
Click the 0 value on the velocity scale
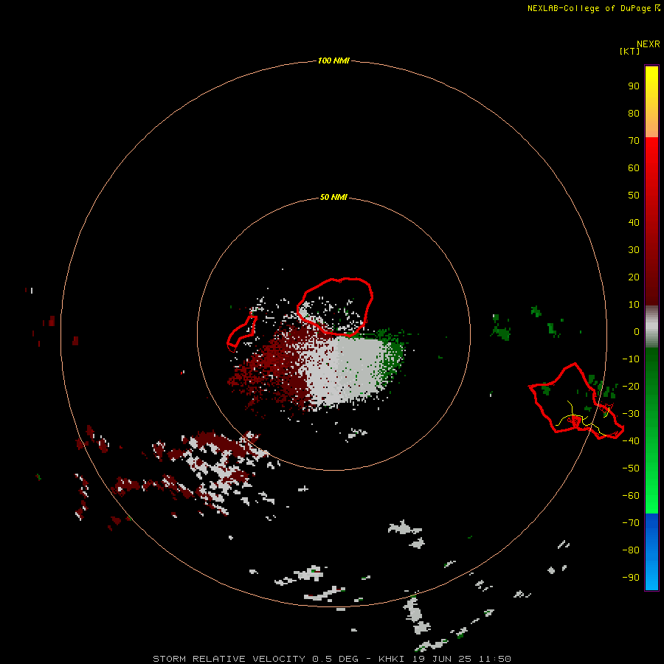coord(637,331)
